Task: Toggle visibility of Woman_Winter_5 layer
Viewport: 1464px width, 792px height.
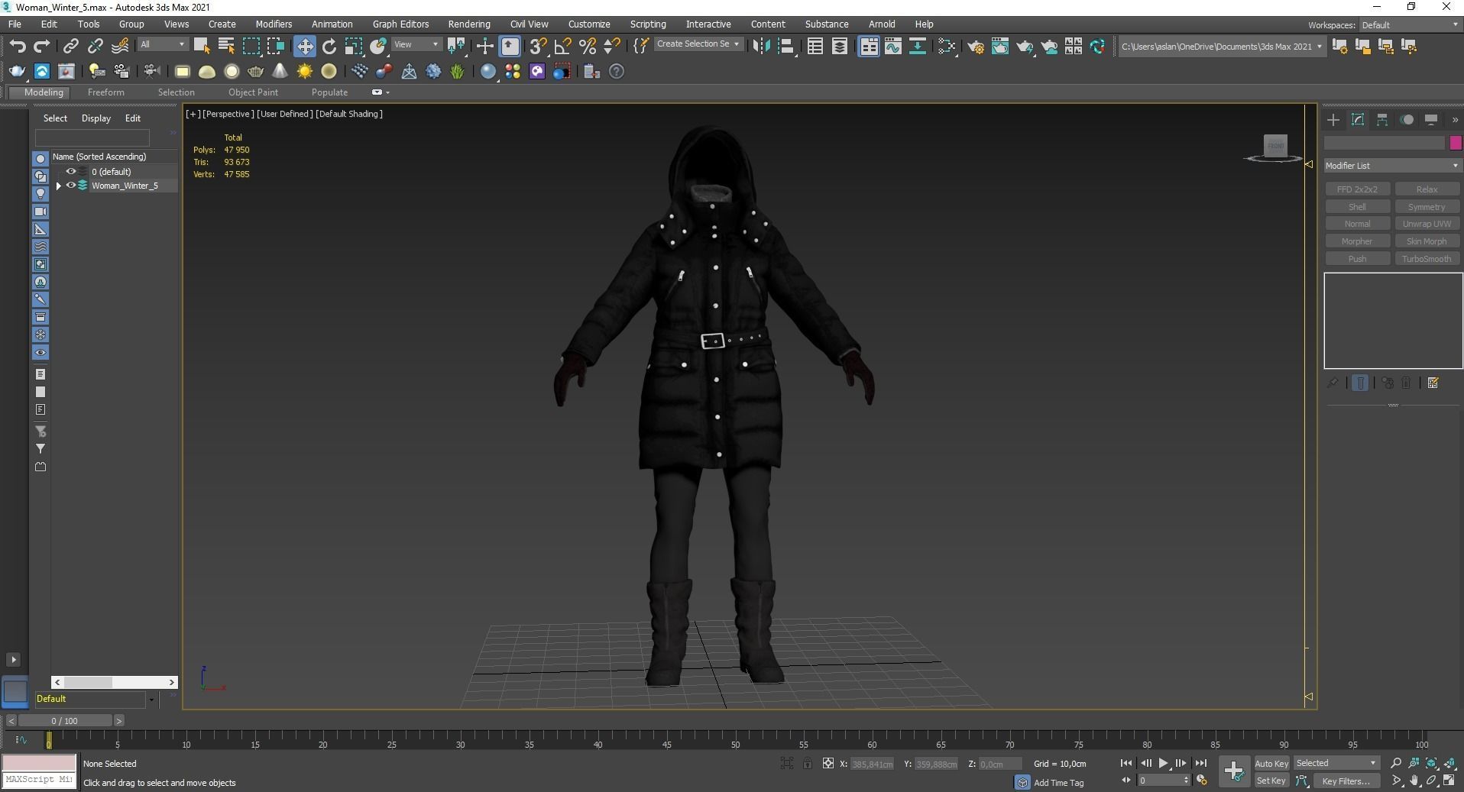Action: click(x=71, y=186)
